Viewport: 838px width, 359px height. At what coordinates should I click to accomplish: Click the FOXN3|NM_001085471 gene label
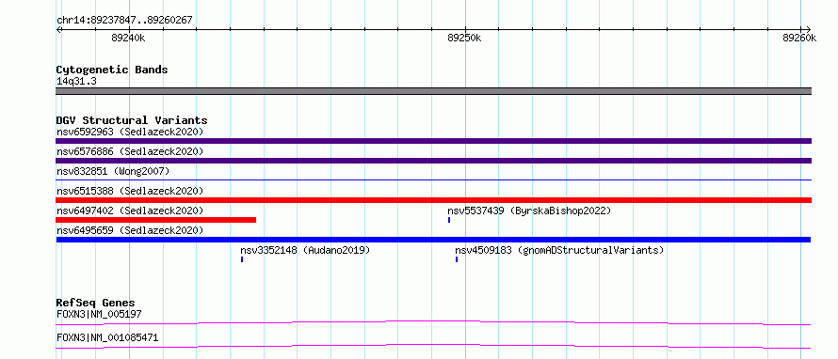point(107,337)
